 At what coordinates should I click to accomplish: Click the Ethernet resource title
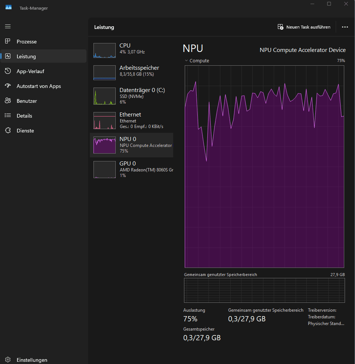[x=130, y=114]
